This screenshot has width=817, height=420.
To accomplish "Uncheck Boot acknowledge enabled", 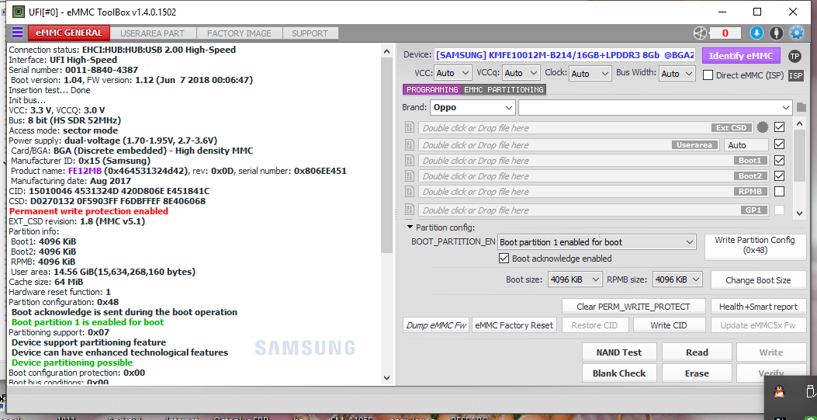I will pyautogui.click(x=504, y=259).
